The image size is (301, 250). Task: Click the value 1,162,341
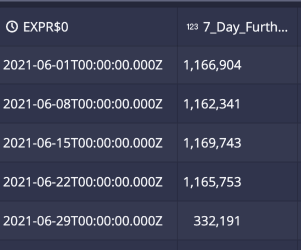pyautogui.click(x=212, y=104)
